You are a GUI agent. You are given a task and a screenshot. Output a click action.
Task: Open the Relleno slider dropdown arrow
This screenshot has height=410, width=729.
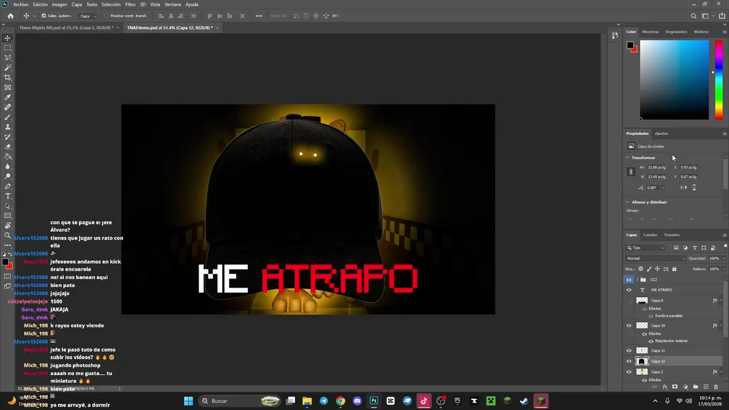pos(724,269)
